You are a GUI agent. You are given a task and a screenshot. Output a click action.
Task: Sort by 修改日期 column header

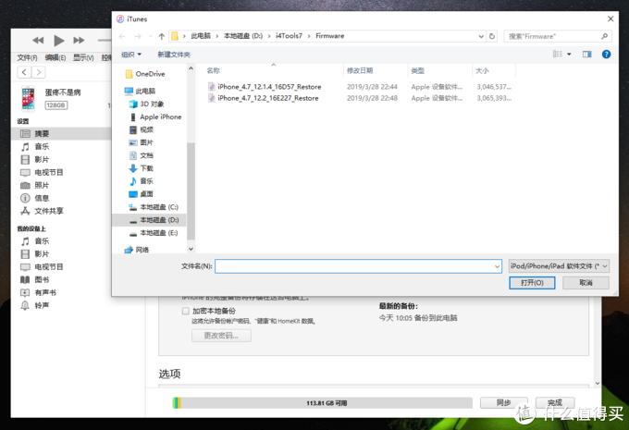pyautogui.click(x=360, y=70)
